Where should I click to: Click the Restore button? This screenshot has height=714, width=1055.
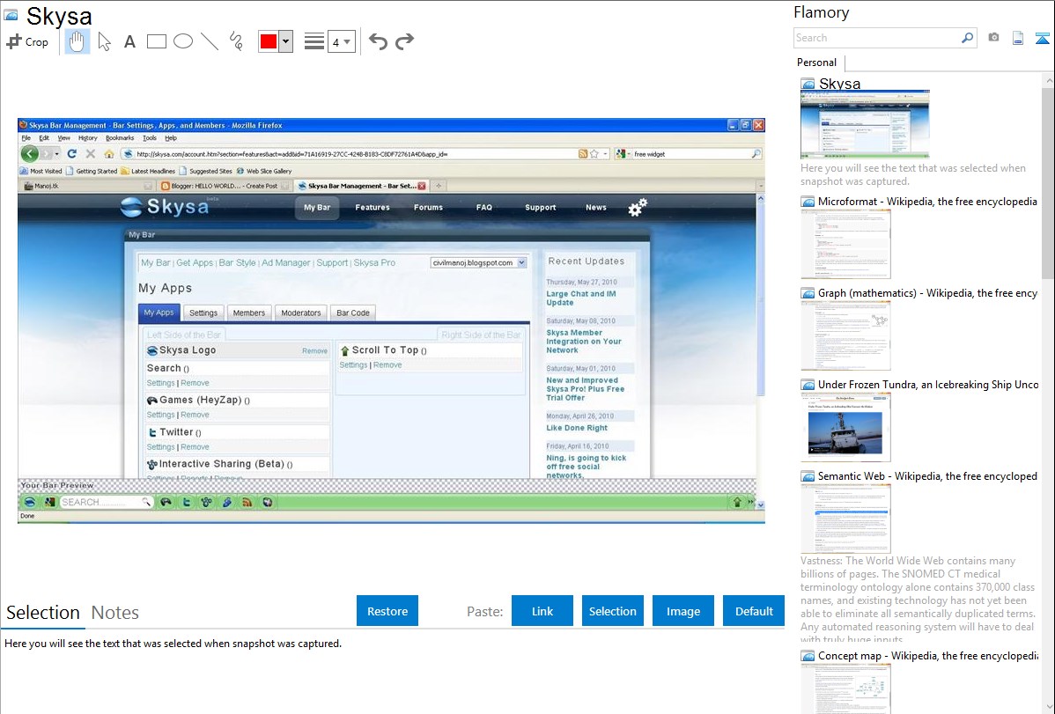(x=387, y=611)
